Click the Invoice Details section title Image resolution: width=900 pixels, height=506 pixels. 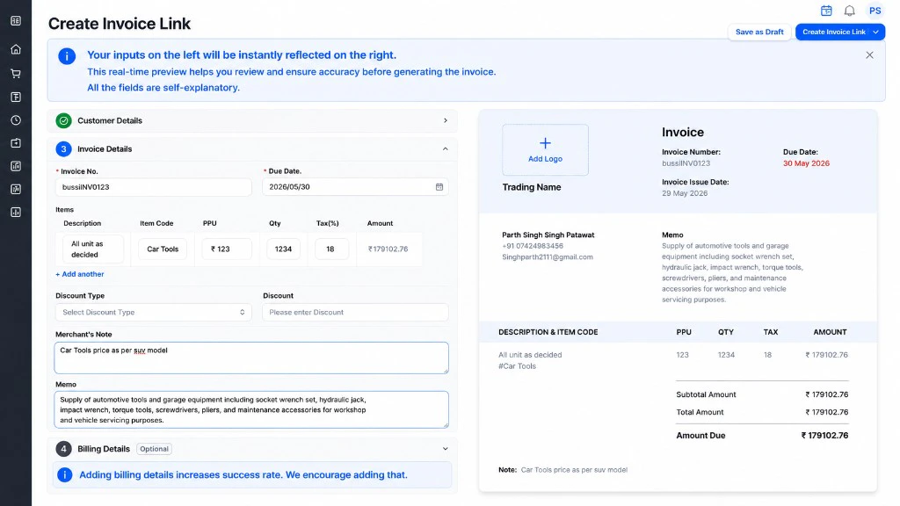click(x=105, y=148)
